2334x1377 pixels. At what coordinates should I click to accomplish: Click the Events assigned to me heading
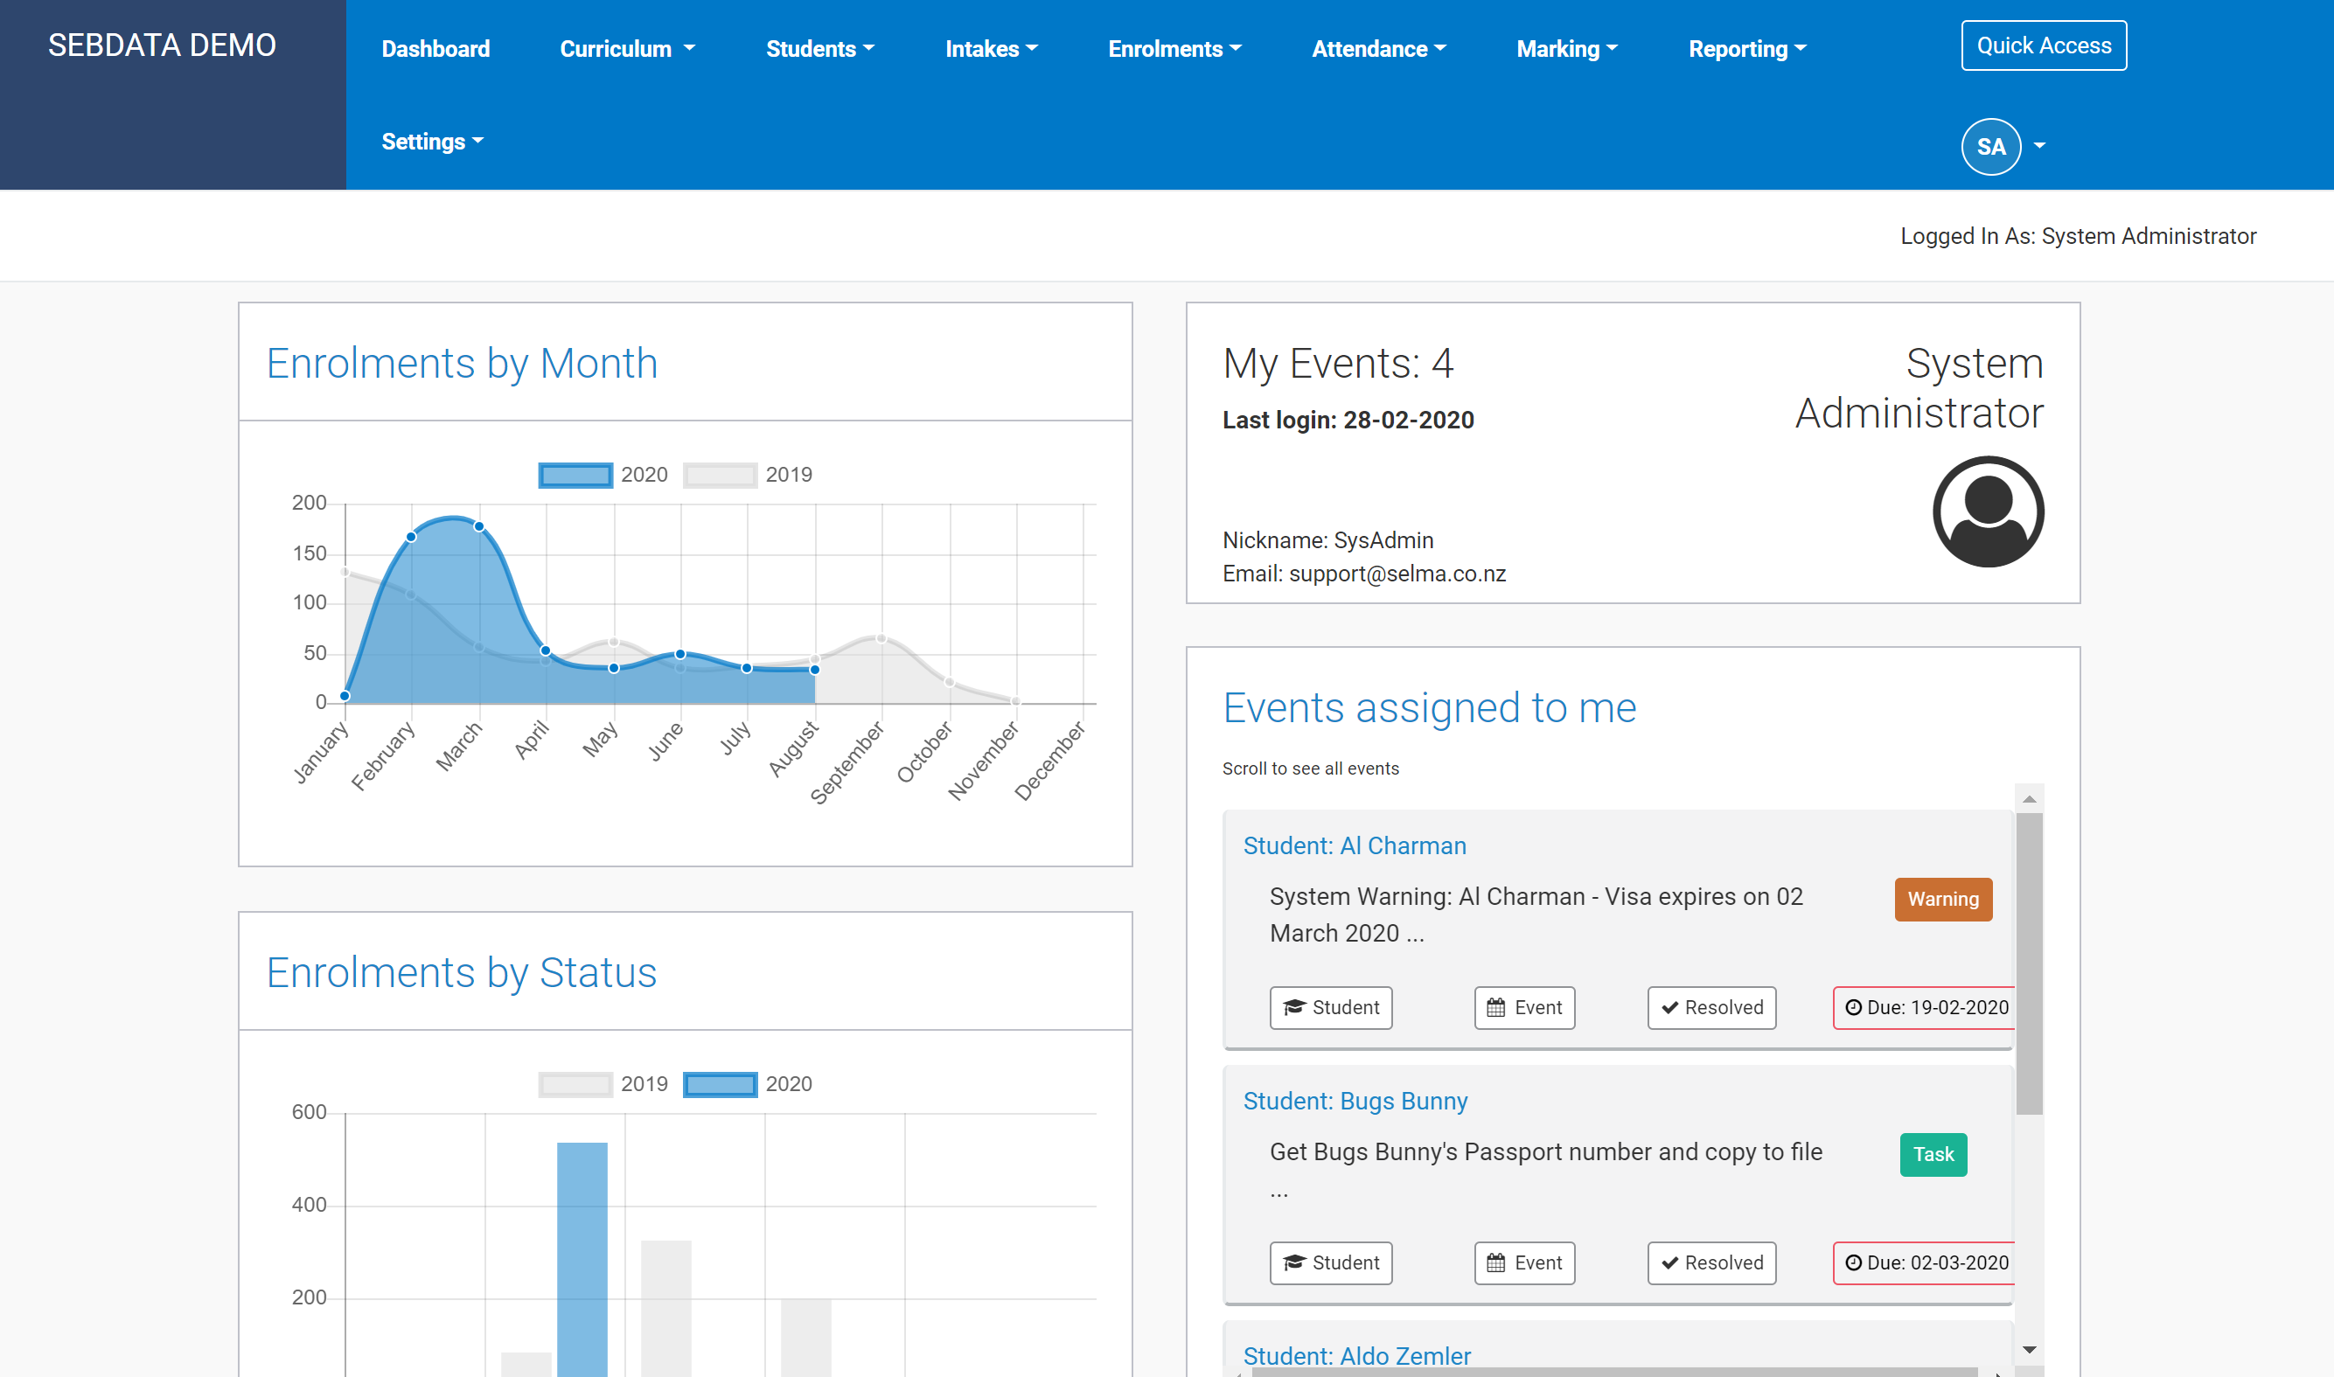coord(1430,708)
